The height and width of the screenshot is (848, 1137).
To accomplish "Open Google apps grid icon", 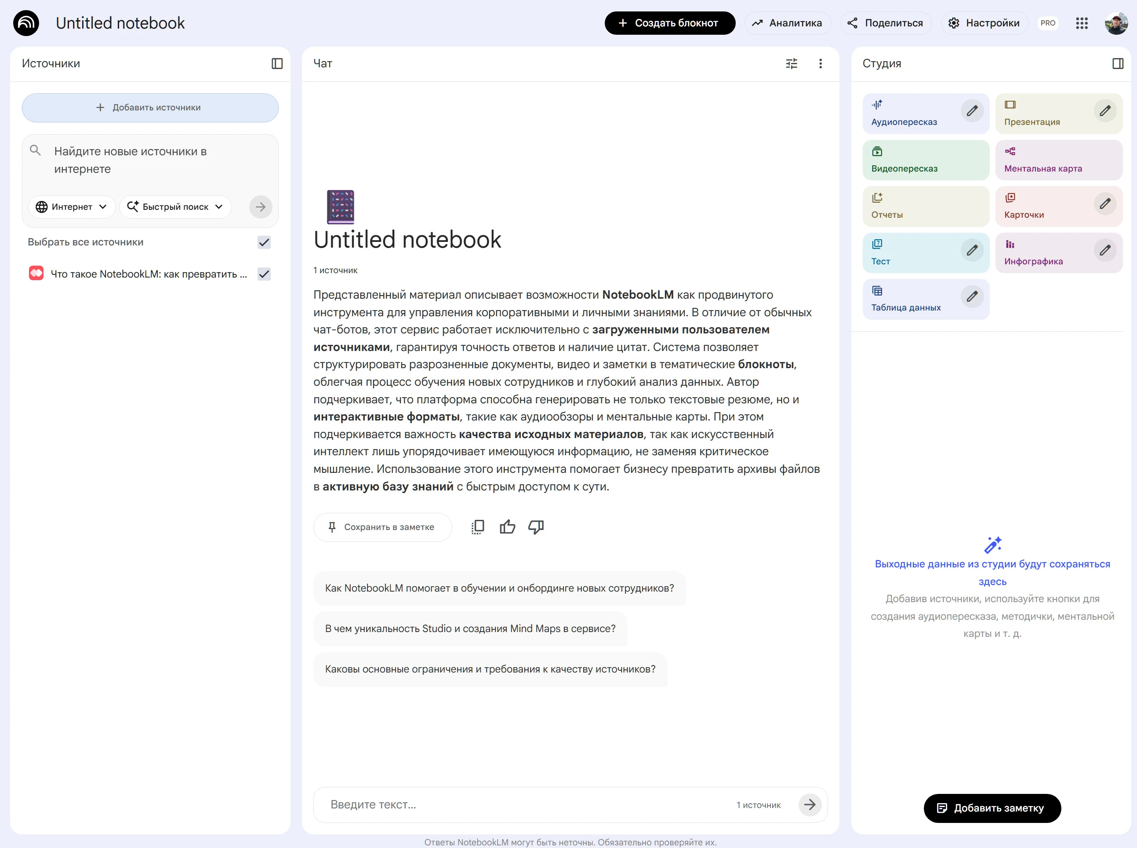I will point(1082,23).
